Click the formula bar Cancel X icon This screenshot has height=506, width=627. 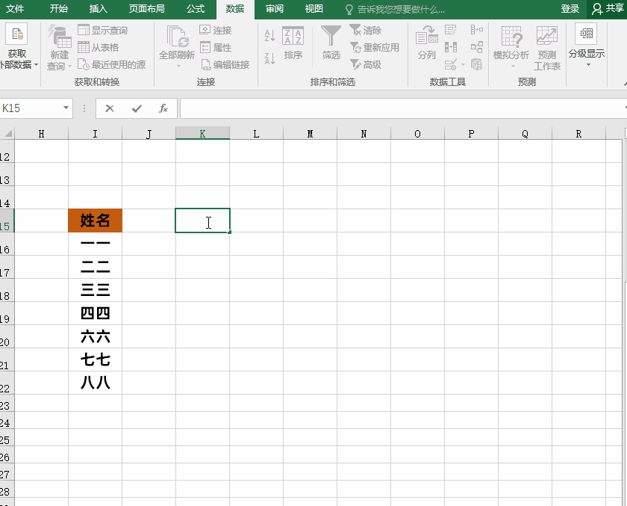click(110, 108)
